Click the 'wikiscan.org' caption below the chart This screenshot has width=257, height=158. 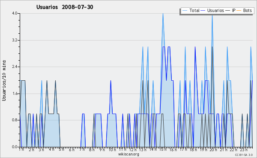pos(128,154)
